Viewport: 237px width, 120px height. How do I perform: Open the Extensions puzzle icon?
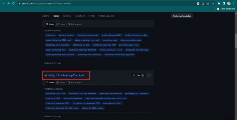(219, 3)
